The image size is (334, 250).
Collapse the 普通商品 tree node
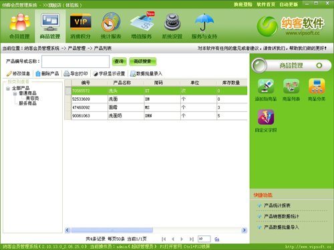(15, 93)
